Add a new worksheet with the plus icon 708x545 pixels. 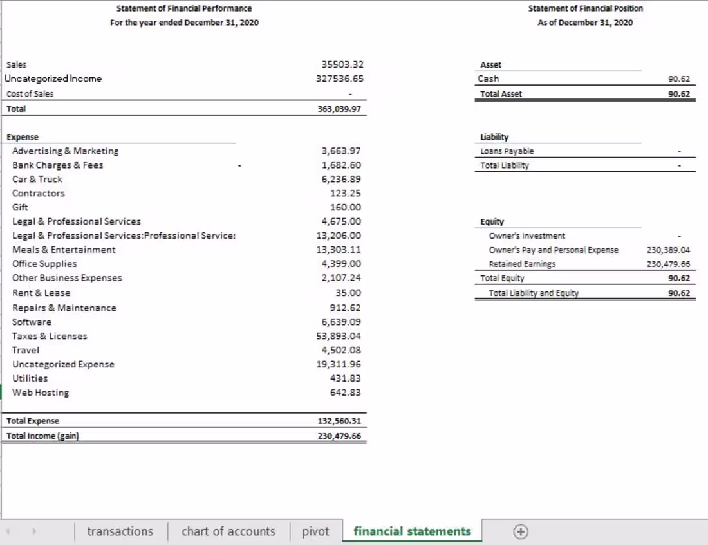pyautogui.click(x=521, y=531)
